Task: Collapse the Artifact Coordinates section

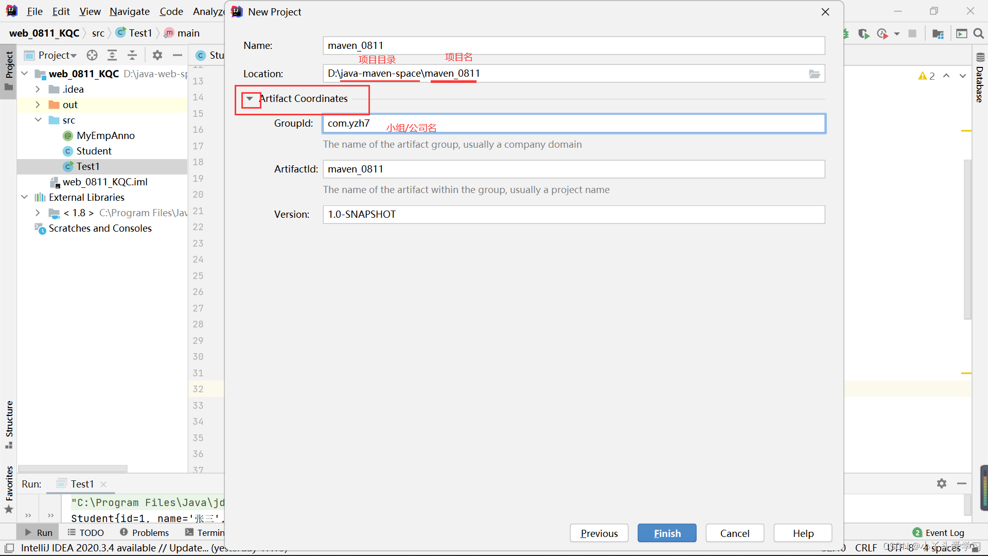Action: 250,98
